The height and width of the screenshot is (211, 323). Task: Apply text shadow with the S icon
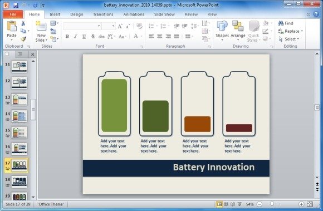[93, 36]
